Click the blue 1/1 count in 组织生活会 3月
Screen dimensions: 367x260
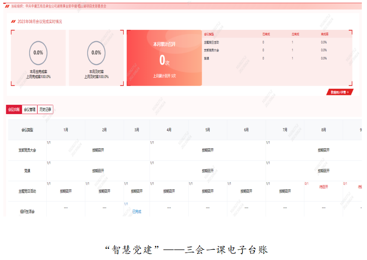126,204
